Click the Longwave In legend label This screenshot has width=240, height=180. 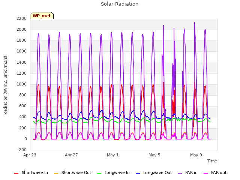click(x=117, y=172)
